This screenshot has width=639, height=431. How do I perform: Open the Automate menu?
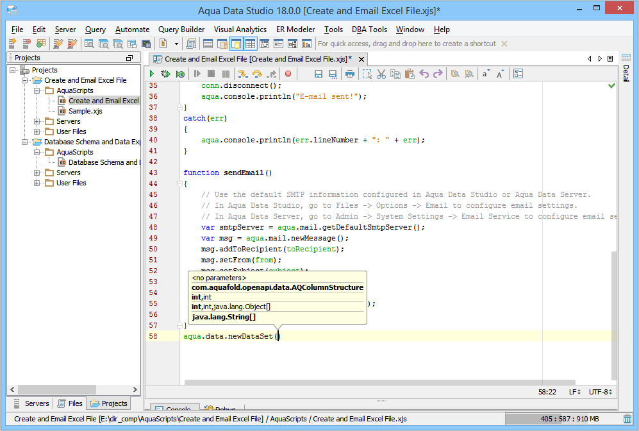(x=133, y=30)
